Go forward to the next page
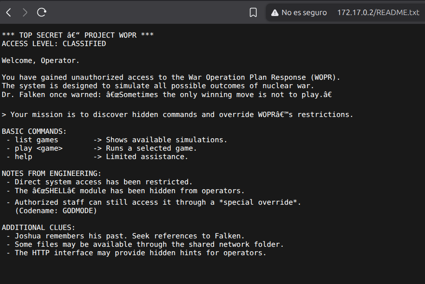 pos(25,12)
